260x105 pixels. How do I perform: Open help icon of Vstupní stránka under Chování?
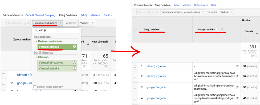74,68
